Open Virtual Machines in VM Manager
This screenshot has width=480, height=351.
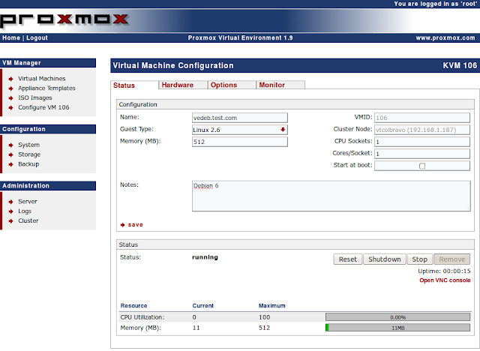(42, 79)
